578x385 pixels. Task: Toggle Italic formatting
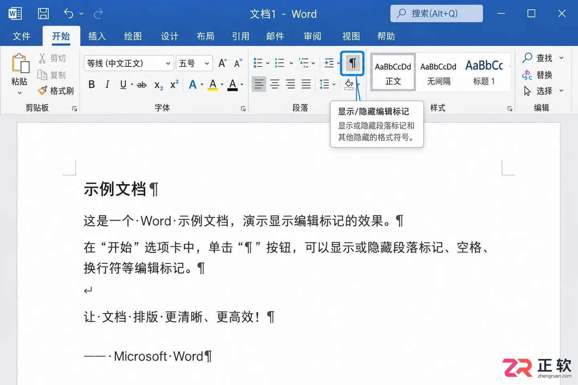tap(107, 85)
